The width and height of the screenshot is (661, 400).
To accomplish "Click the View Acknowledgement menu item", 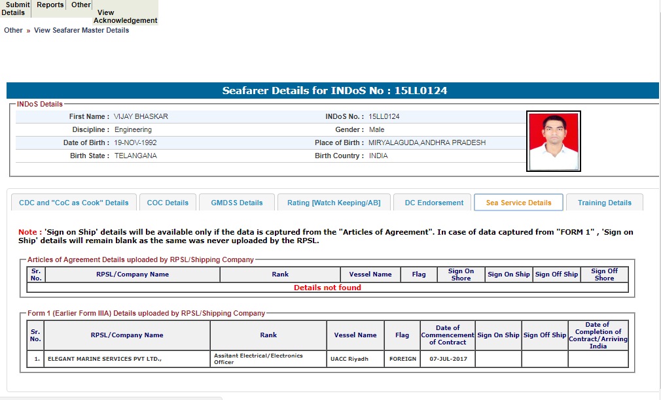I will pos(125,16).
